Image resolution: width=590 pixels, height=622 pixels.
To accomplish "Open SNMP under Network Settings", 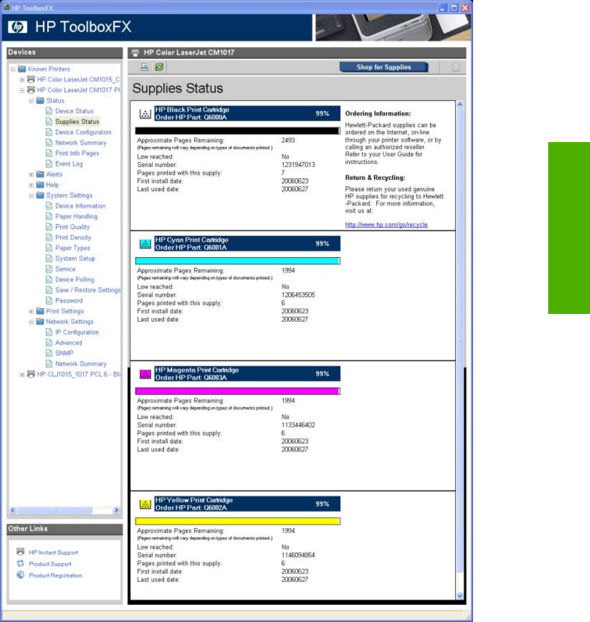I will point(64,353).
